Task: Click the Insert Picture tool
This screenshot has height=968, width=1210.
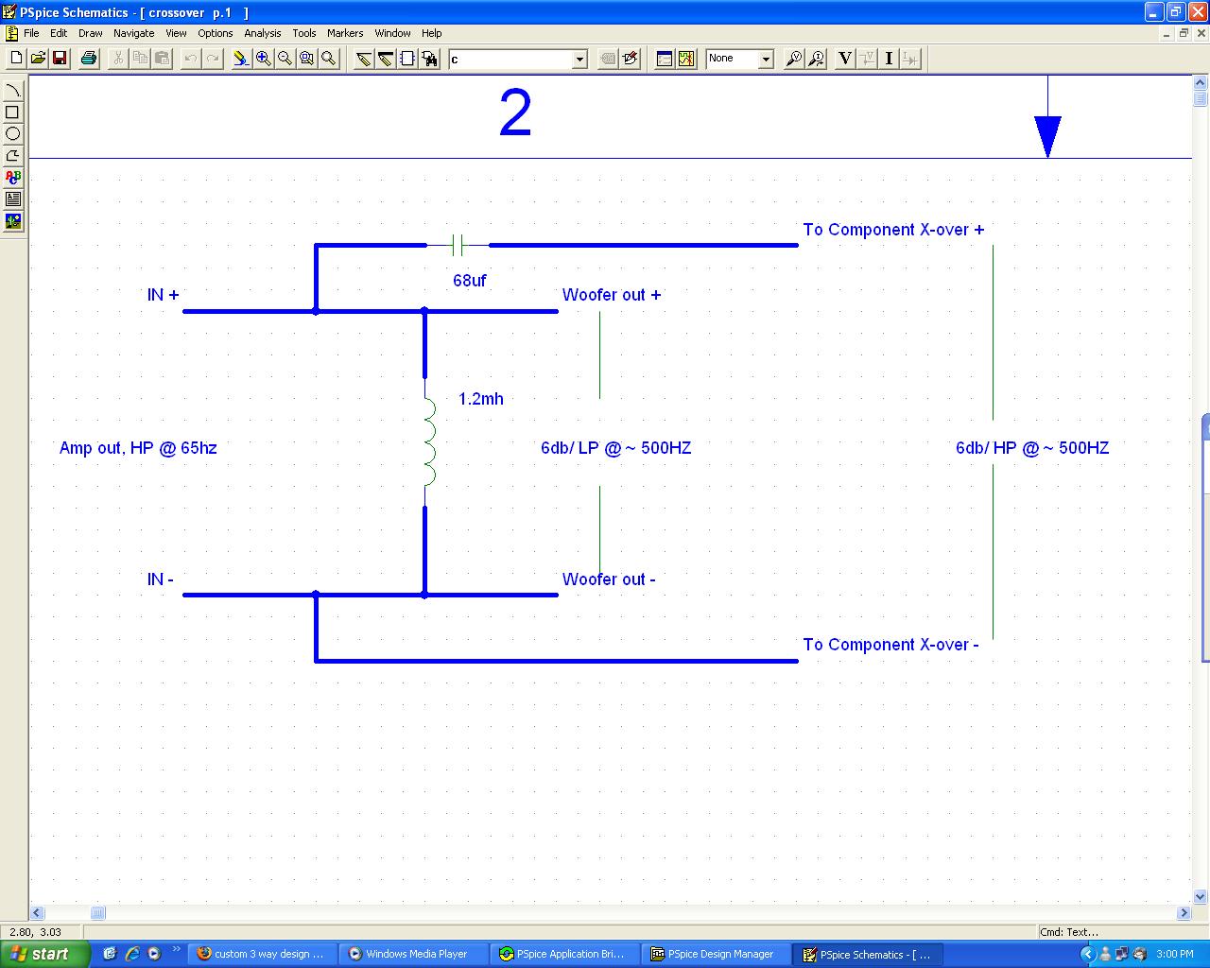Action: pos(13,221)
